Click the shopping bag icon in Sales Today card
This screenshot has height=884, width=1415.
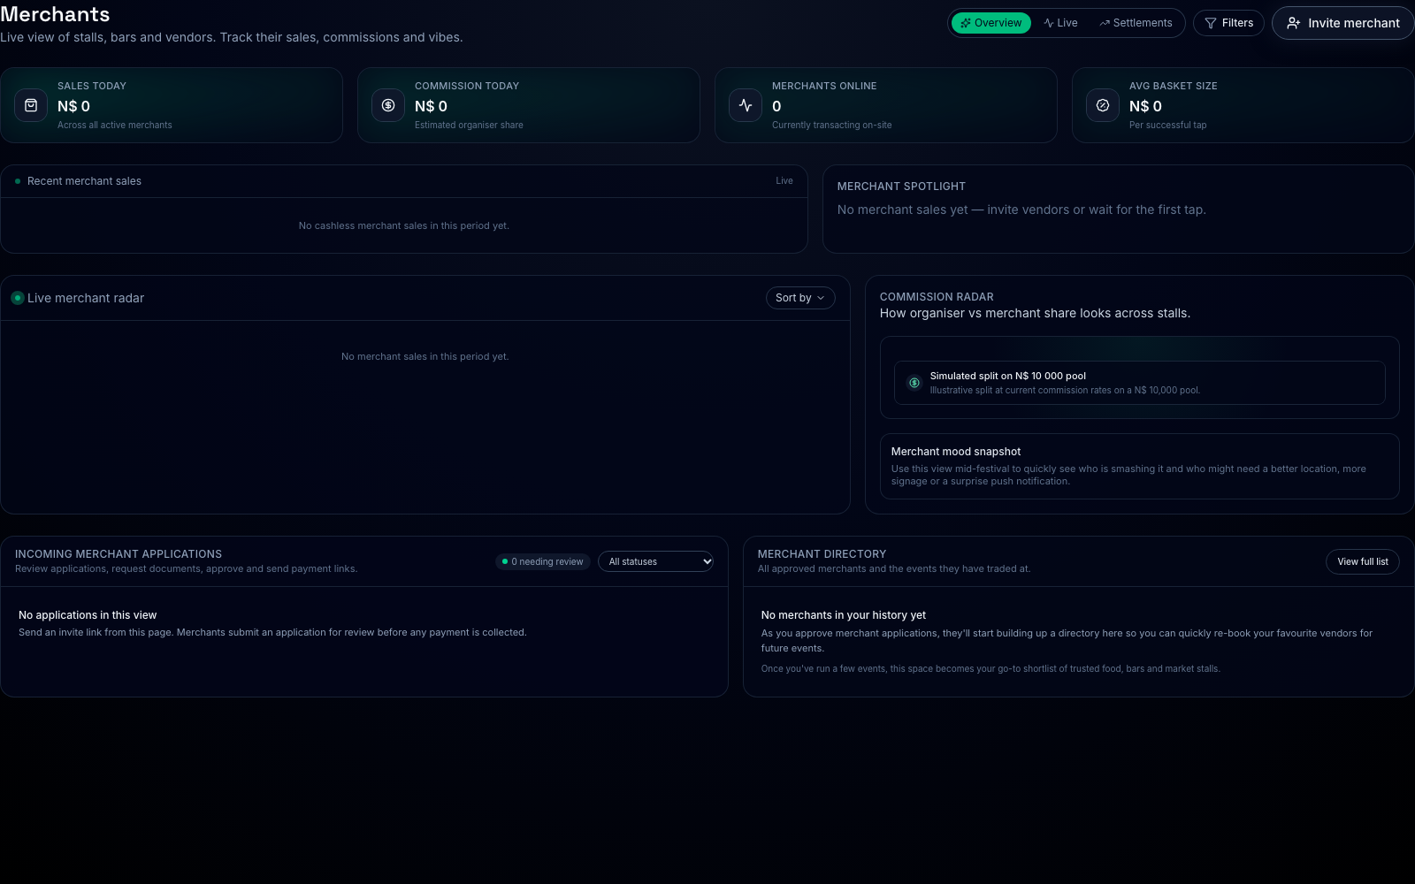click(x=31, y=105)
